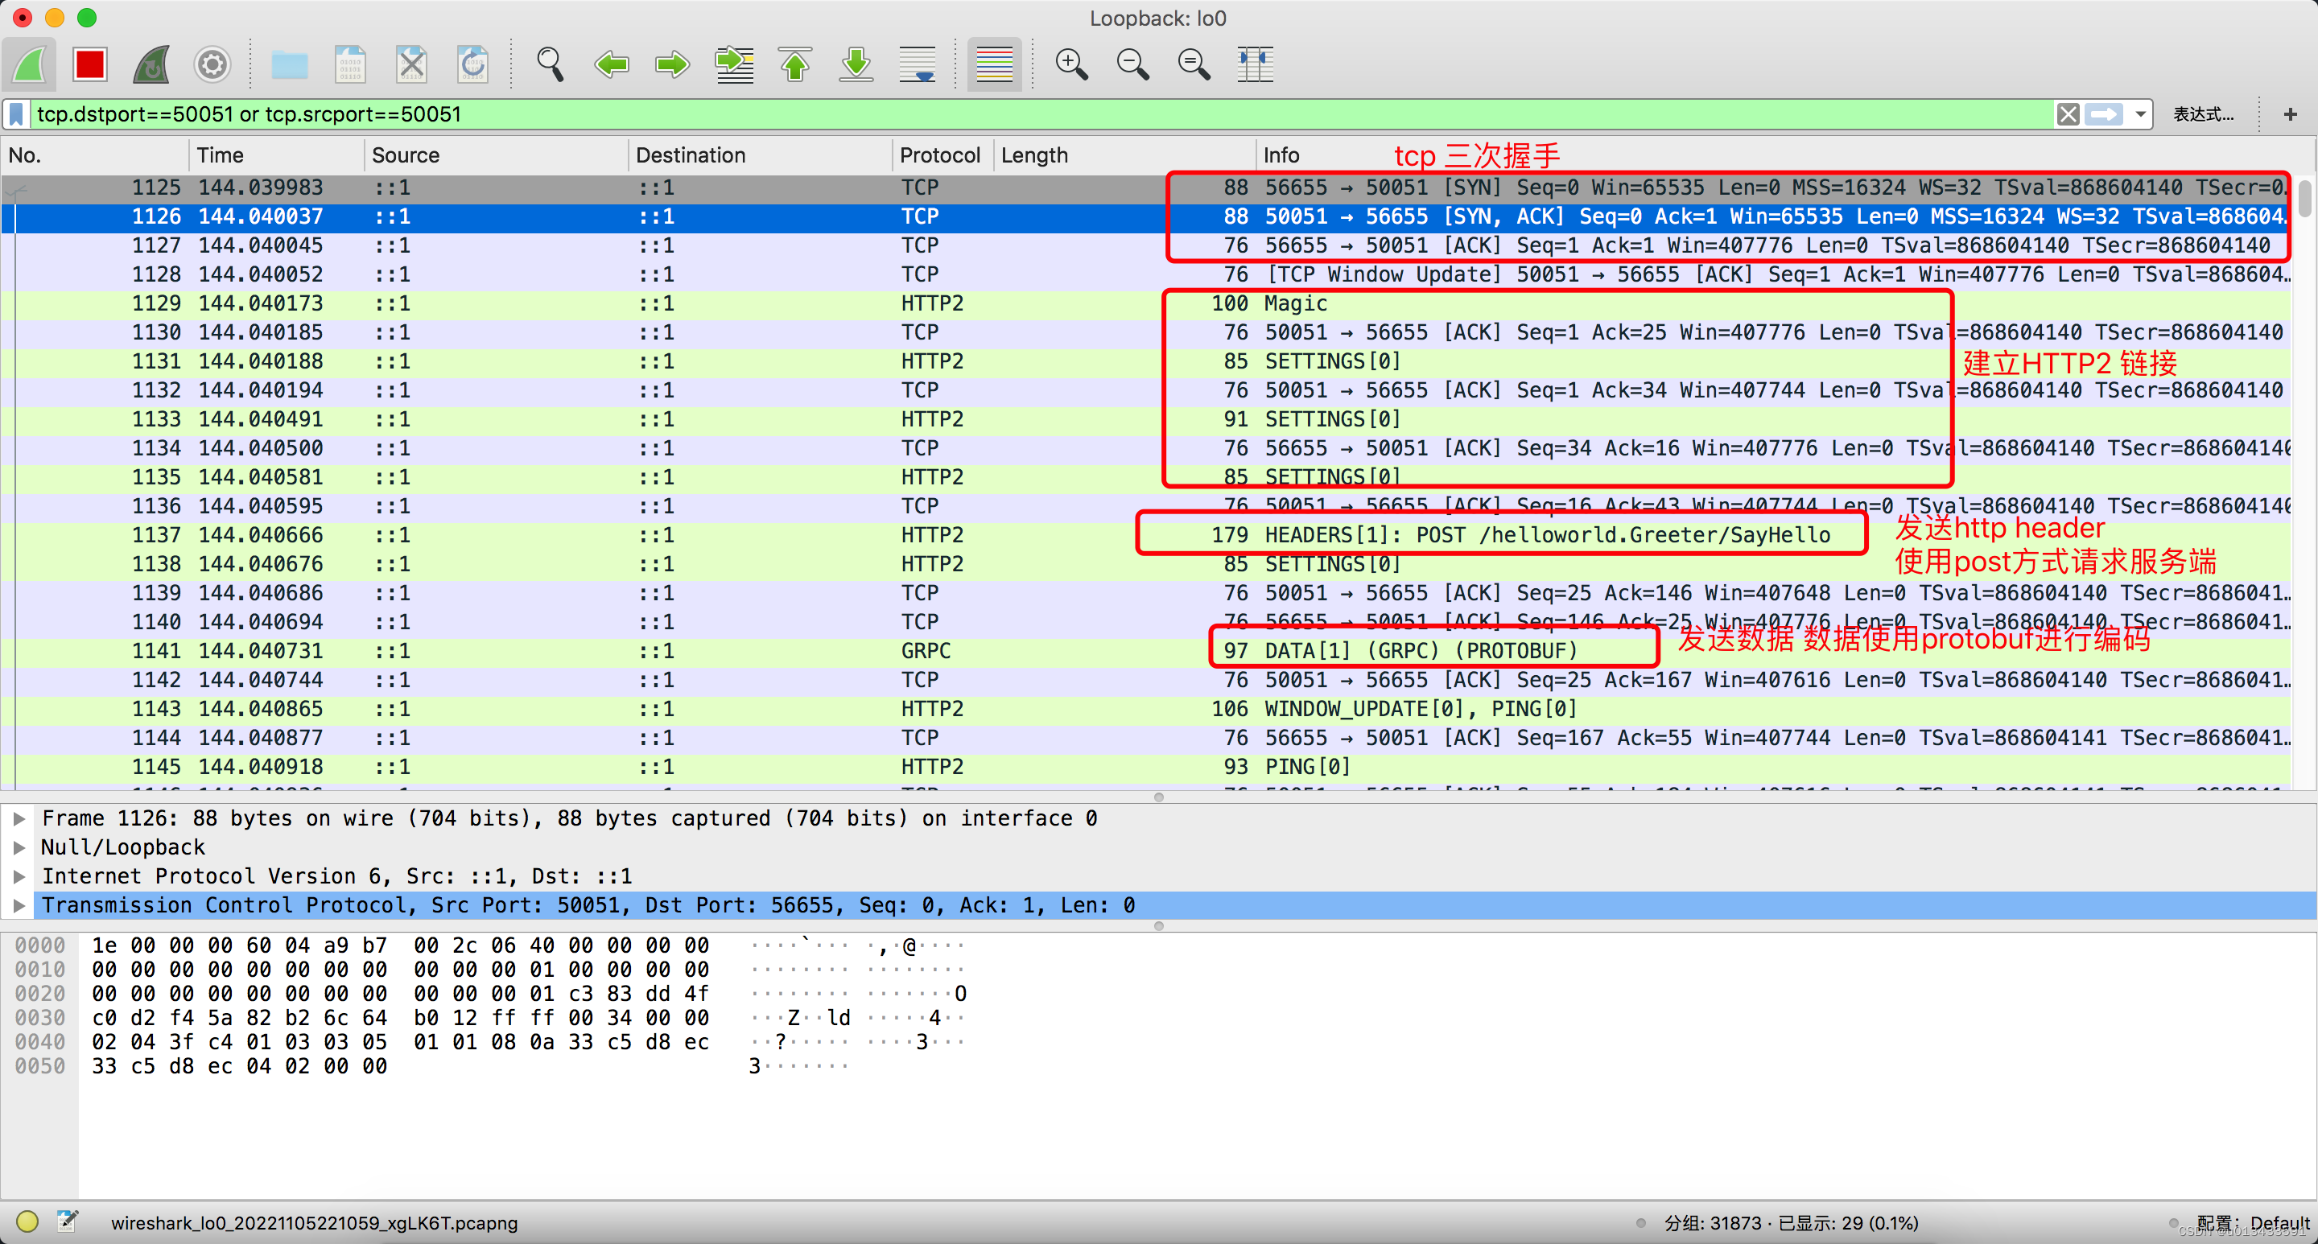
Task: Apply the display filter arrow button
Action: [2104, 114]
